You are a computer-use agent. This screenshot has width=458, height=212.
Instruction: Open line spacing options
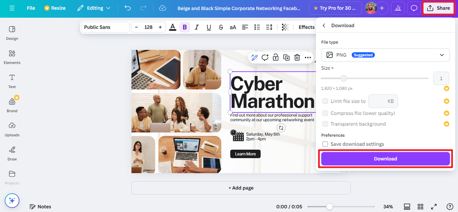coord(269,27)
